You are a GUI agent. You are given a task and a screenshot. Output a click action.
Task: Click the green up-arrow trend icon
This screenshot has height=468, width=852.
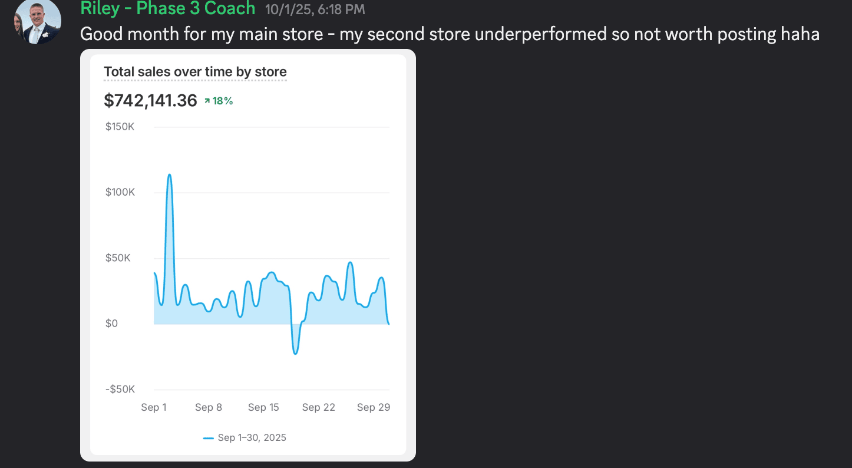tap(207, 101)
